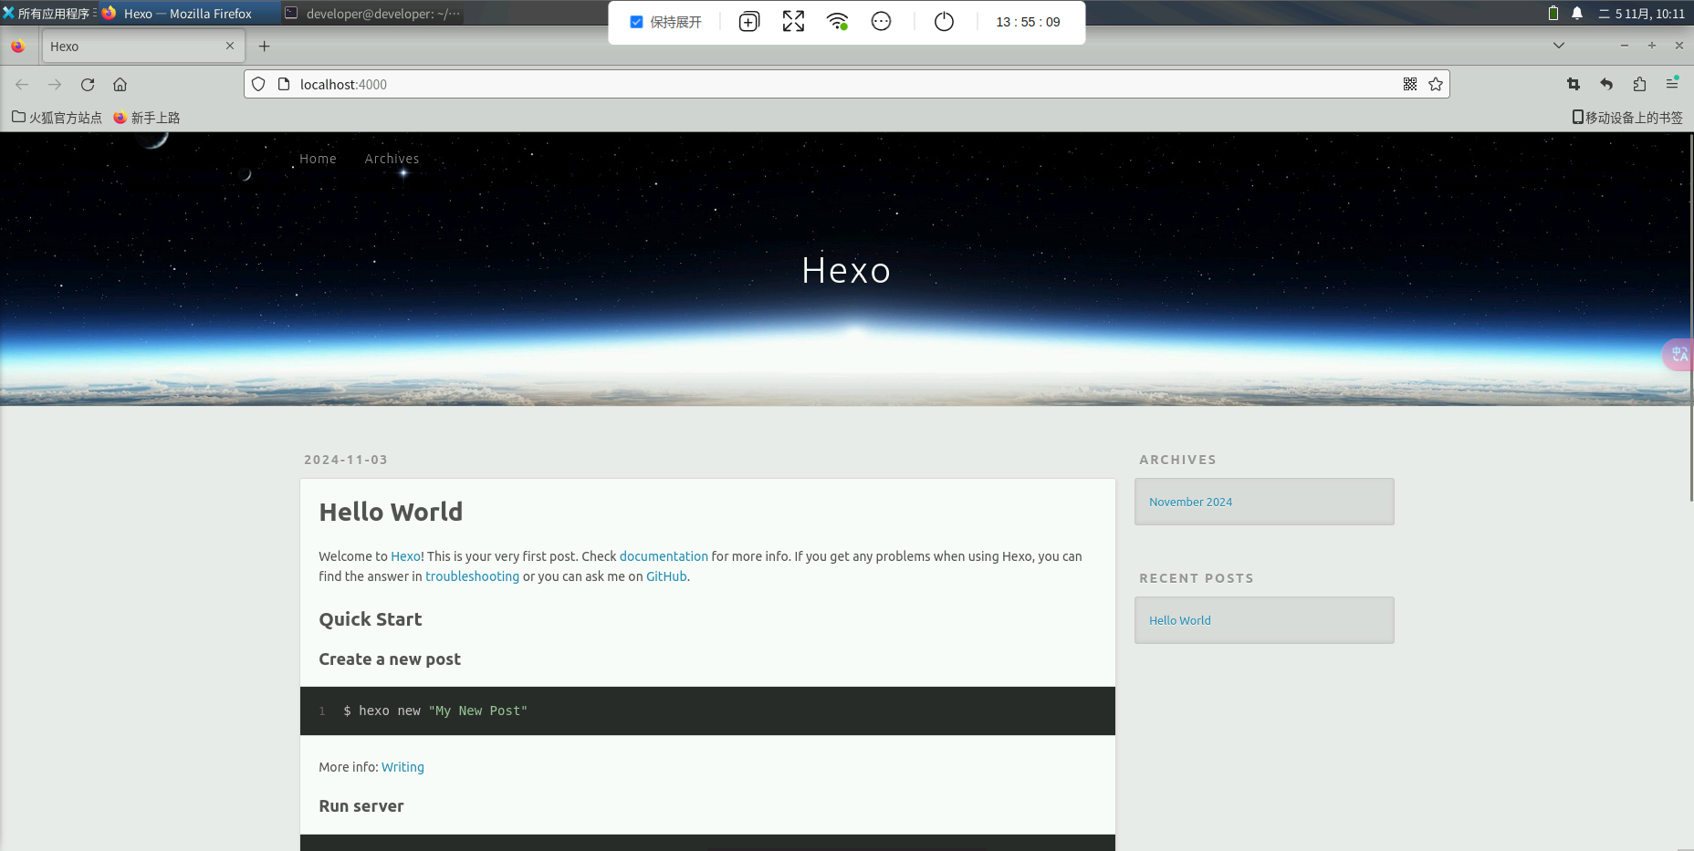Click the screenshot crop icon in toolbar
Screen dimensions: 1694x851
(x=1574, y=85)
